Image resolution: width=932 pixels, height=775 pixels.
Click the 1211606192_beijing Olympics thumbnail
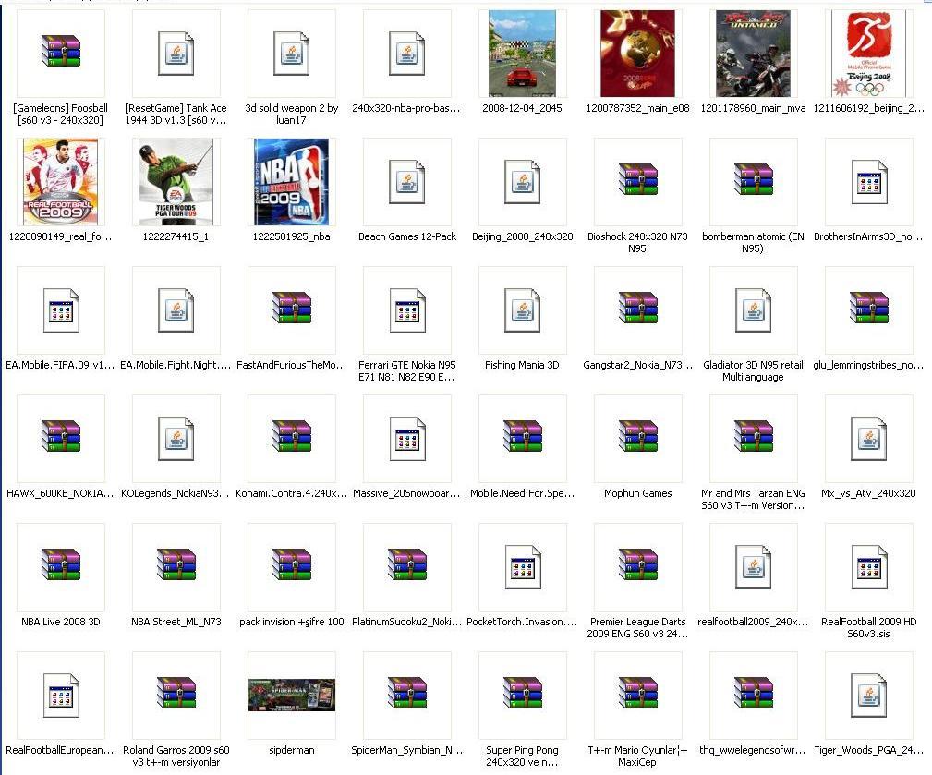click(868, 54)
